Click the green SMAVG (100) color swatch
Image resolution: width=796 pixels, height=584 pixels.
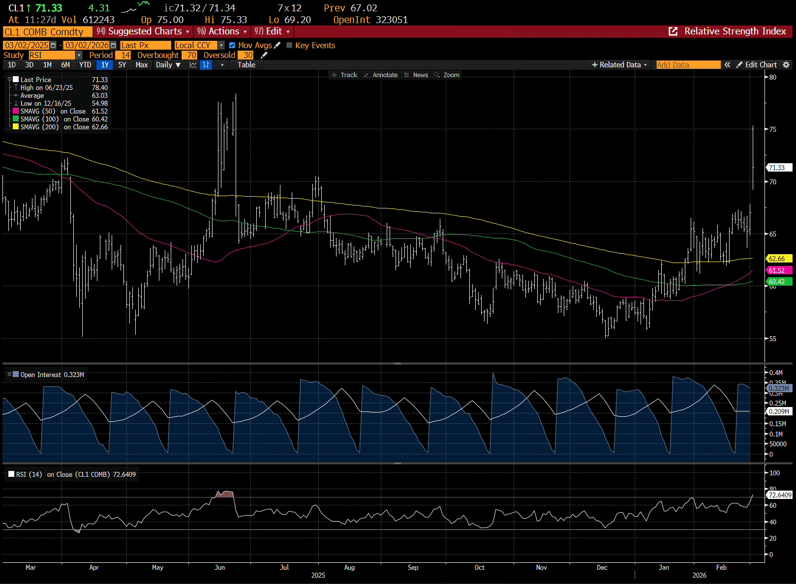(16, 119)
